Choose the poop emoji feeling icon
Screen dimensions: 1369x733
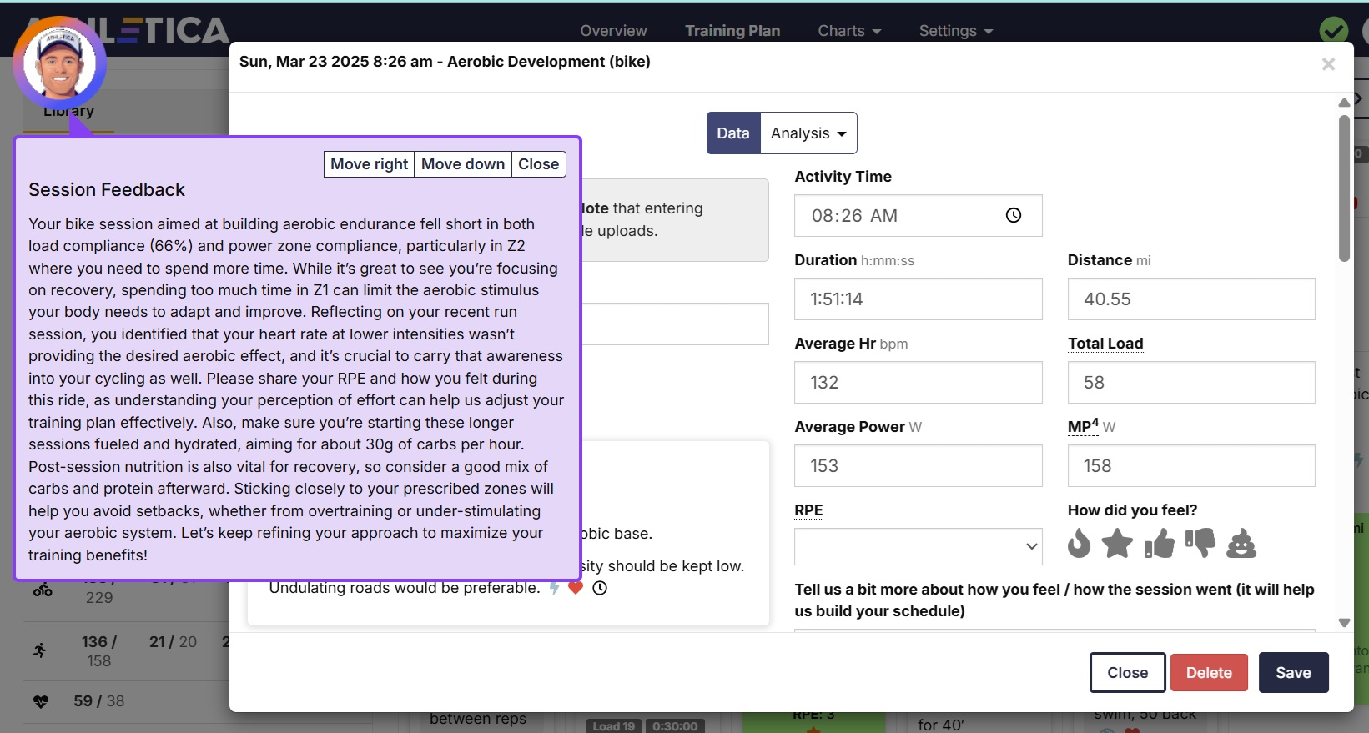tap(1241, 544)
